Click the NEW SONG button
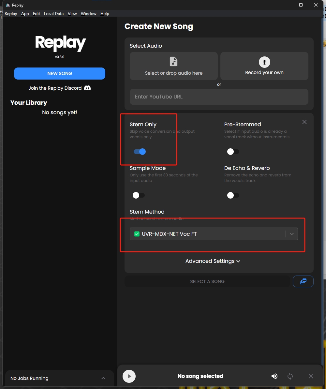Viewport: 326px width, 389px height. point(60,73)
